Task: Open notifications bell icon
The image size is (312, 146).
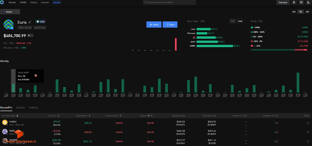Action: [294, 2]
